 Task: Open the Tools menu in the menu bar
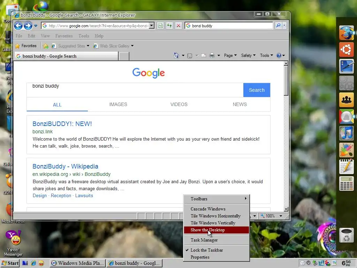[x=84, y=36]
